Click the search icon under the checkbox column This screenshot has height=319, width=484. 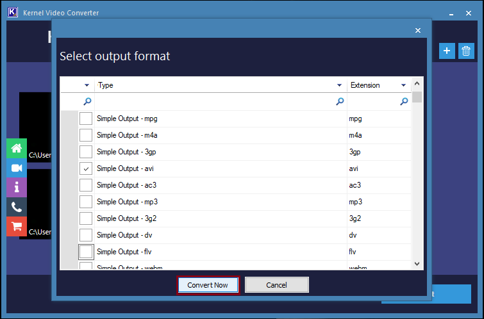87,101
